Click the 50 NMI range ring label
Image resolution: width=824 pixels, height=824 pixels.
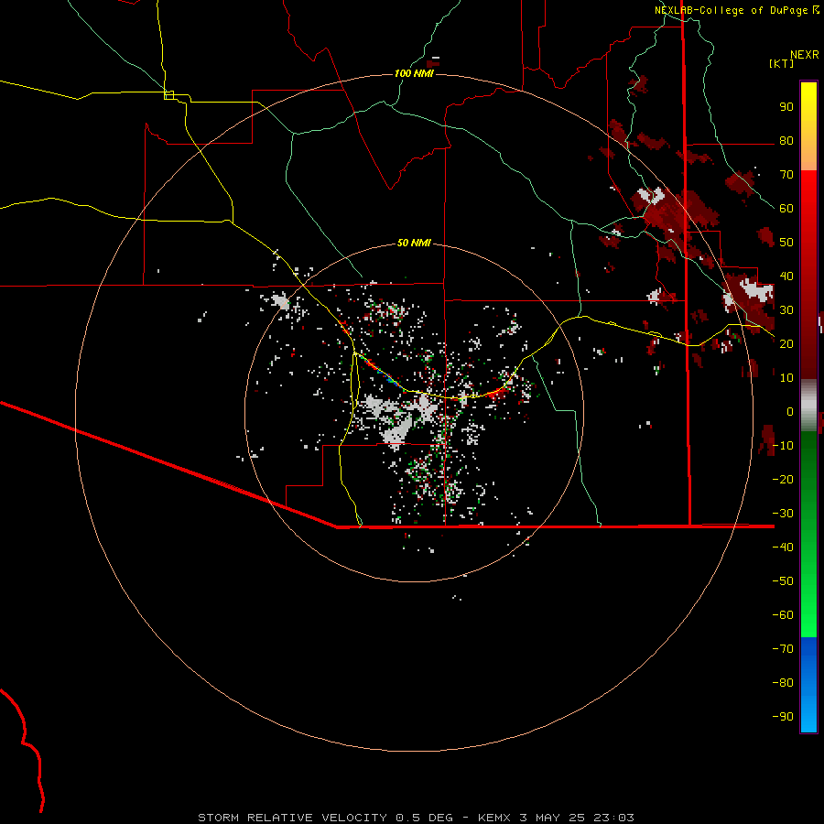(x=414, y=243)
